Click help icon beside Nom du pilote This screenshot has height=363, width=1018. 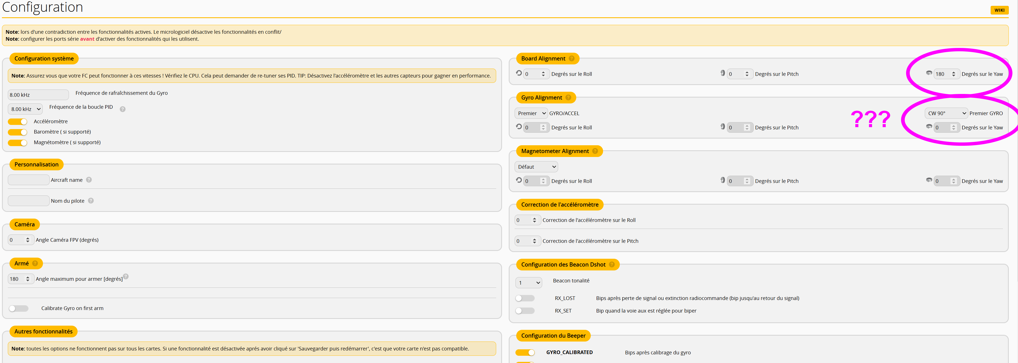91,201
